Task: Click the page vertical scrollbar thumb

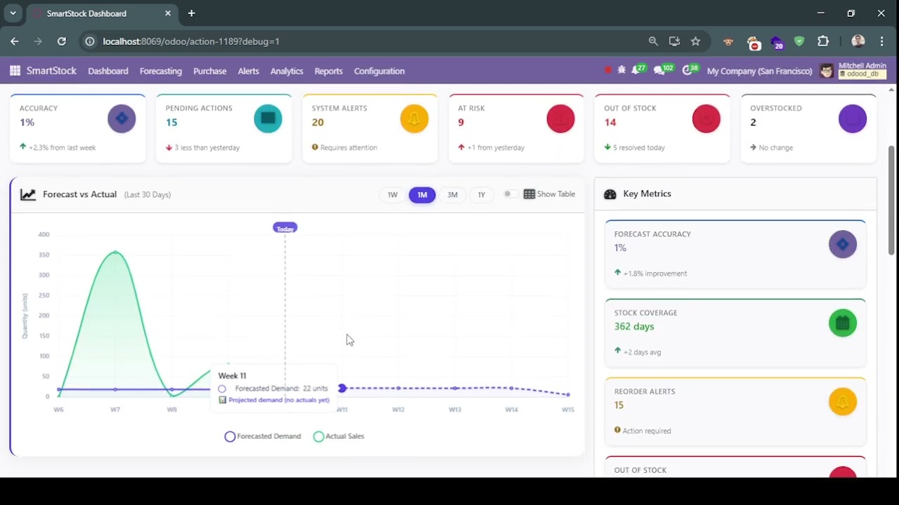Action: pyautogui.click(x=892, y=200)
